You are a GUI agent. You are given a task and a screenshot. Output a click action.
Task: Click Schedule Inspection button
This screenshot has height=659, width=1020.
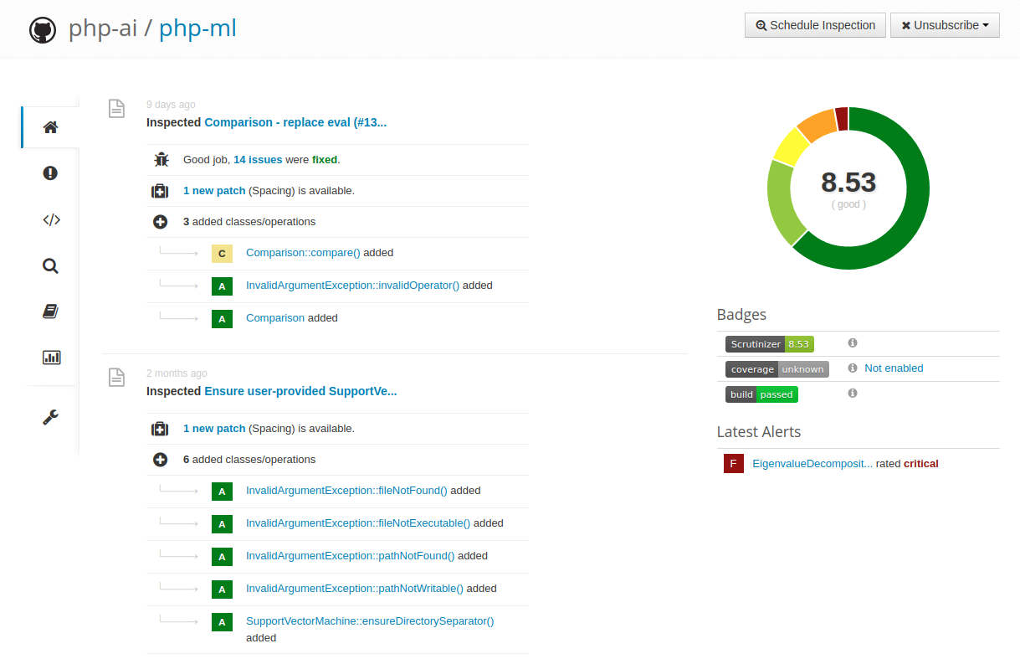[815, 25]
